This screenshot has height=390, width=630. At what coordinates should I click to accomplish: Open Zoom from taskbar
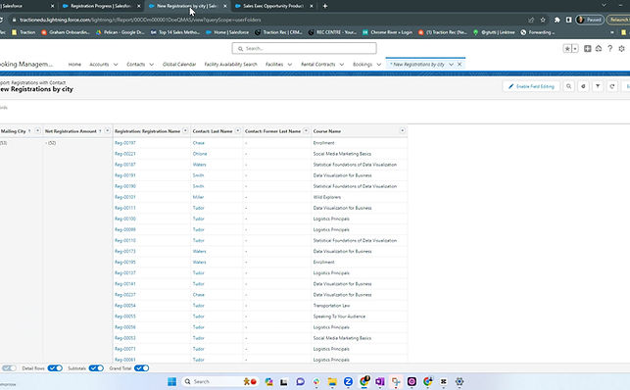348,381
